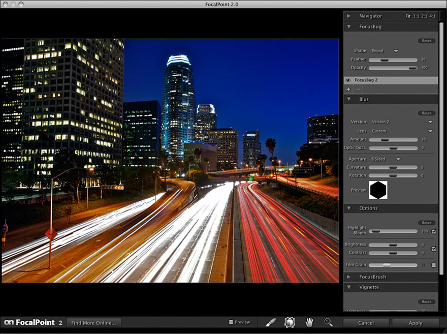Click the Feather slider
The height and width of the screenshot is (334, 447).
tap(393, 59)
